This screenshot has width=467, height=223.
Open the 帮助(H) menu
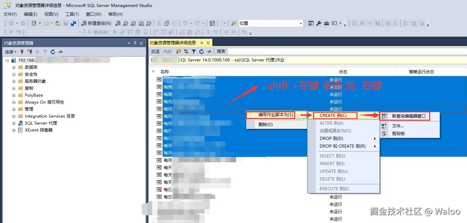click(115, 14)
